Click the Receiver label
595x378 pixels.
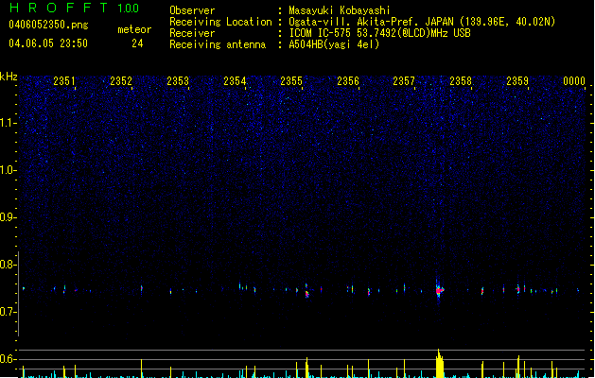(192, 33)
